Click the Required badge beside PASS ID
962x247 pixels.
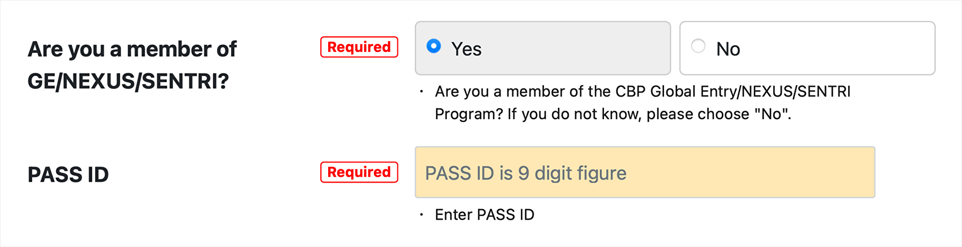point(359,172)
